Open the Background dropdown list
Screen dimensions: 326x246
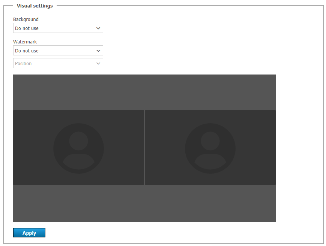coord(58,28)
